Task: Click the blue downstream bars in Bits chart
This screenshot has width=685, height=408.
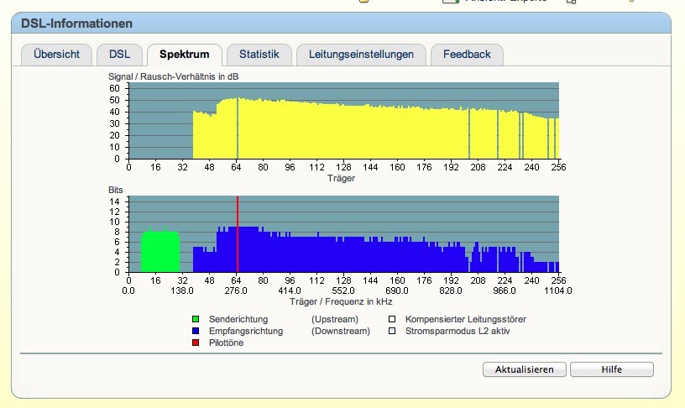Action: pos(336,256)
